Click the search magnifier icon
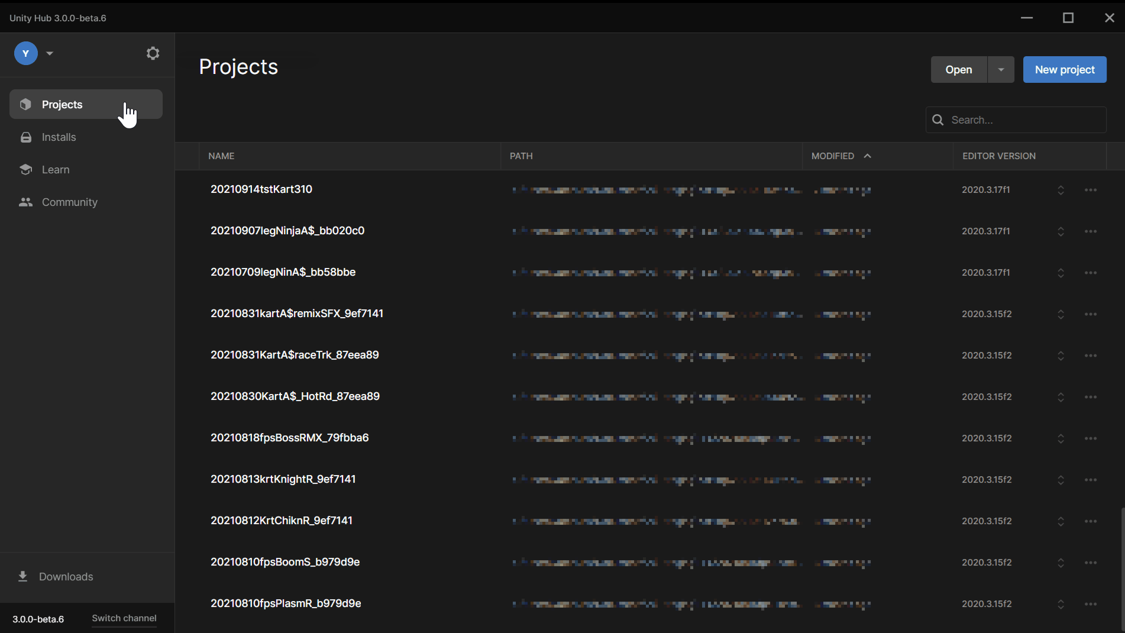The height and width of the screenshot is (633, 1125). click(x=937, y=120)
